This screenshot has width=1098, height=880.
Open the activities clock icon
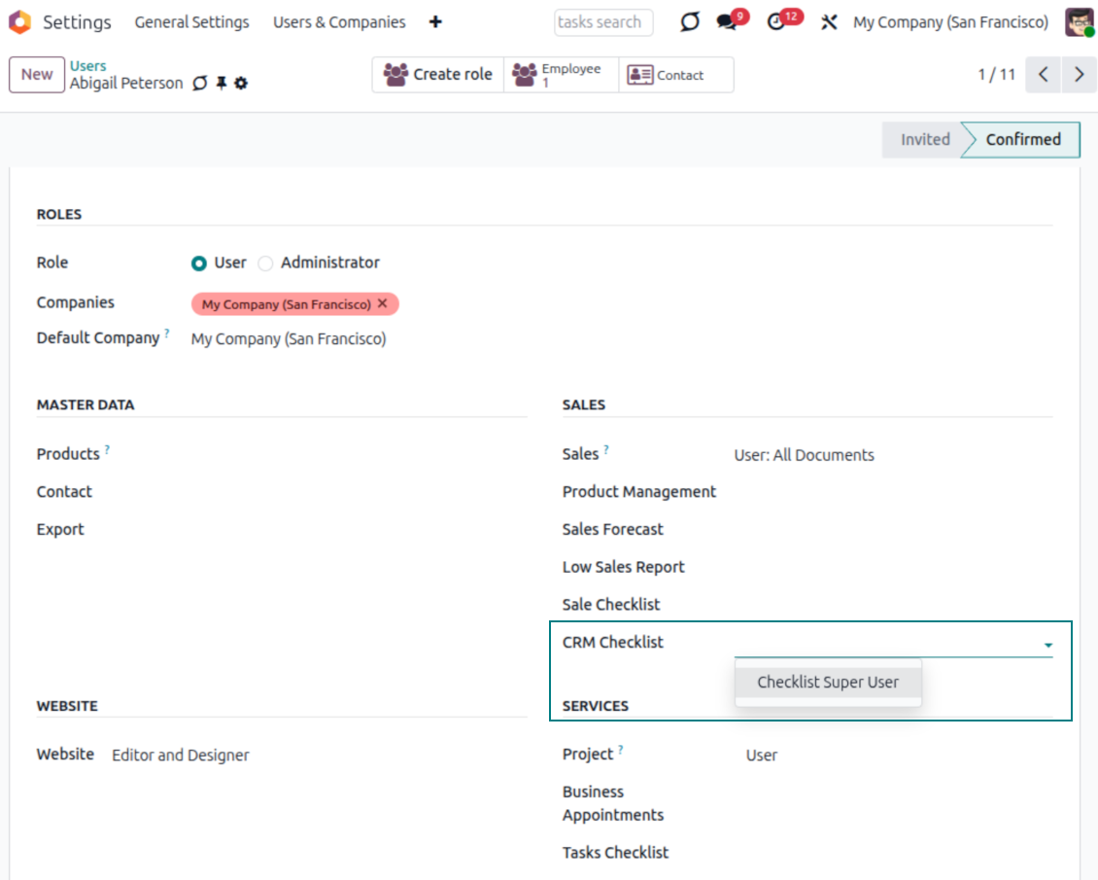(776, 22)
